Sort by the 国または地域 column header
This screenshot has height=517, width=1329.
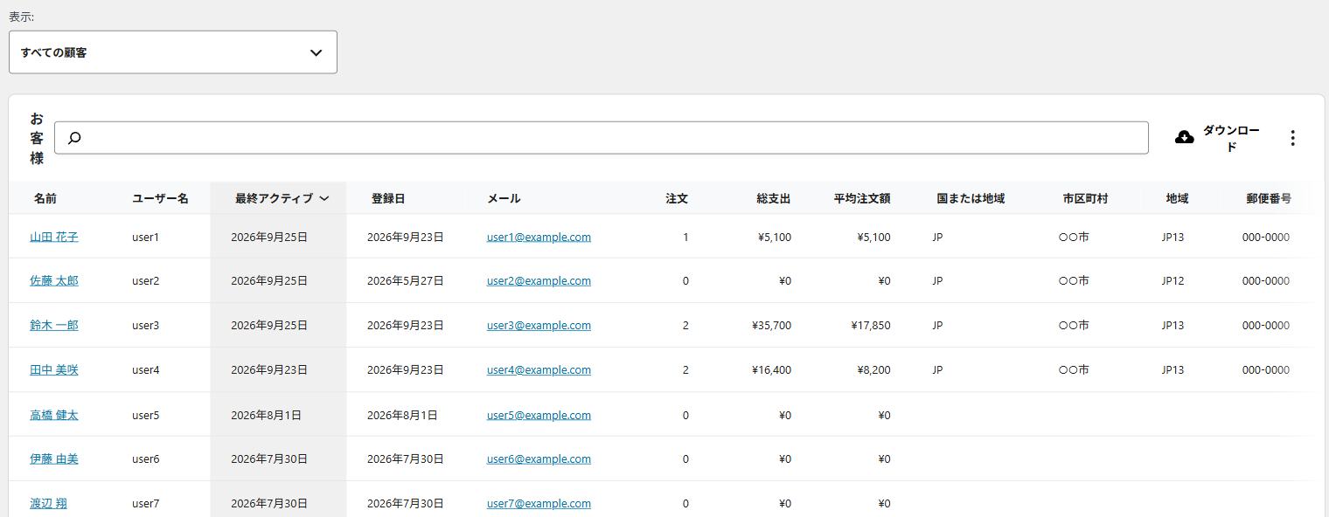(971, 198)
